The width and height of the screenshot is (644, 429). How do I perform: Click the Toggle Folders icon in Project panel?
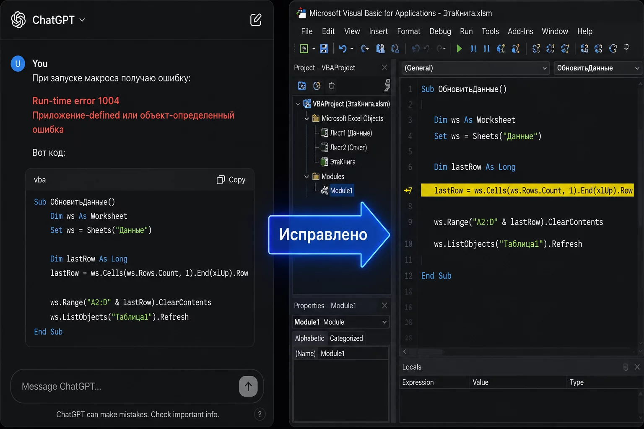(x=332, y=86)
